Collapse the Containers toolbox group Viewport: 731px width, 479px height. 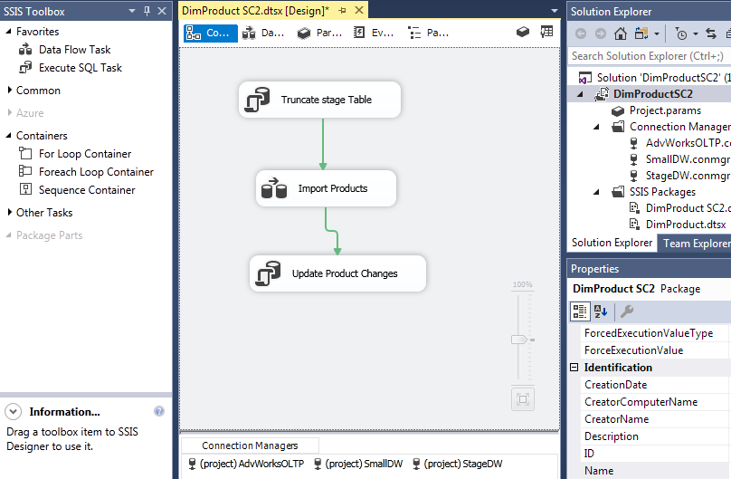(x=8, y=135)
